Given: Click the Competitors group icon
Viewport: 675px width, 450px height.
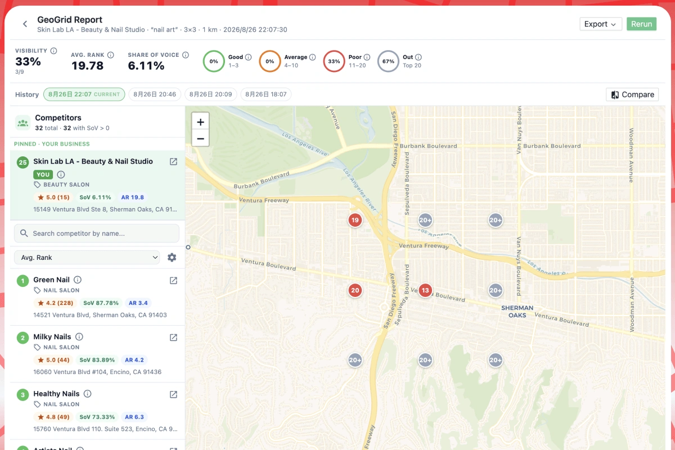Looking at the screenshot, I should 22,122.
